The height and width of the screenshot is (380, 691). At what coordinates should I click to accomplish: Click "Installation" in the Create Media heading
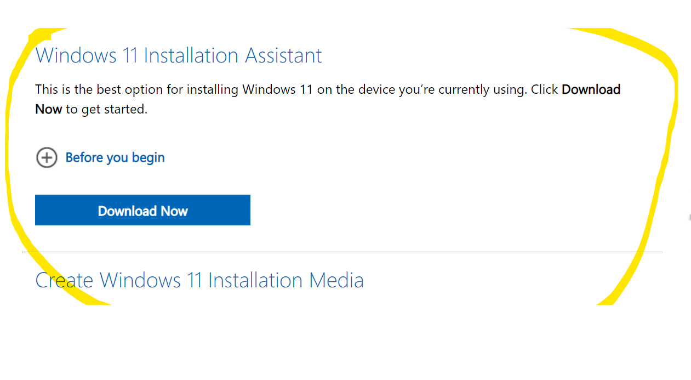(x=256, y=280)
